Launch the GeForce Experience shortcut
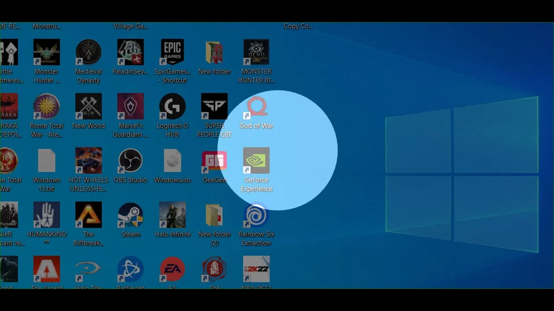The height and width of the screenshot is (311, 554). (256, 161)
